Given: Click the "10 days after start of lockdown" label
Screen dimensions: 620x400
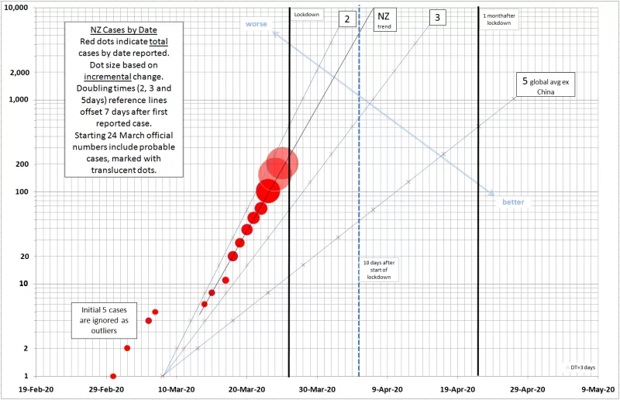Looking at the screenshot, I should click(x=379, y=270).
